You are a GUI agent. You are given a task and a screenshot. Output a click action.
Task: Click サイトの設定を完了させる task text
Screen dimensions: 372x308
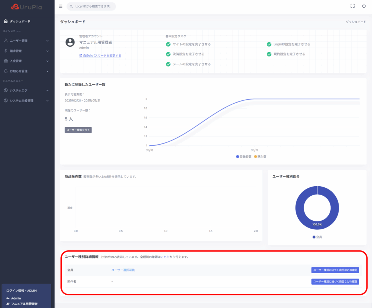point(192,44)
